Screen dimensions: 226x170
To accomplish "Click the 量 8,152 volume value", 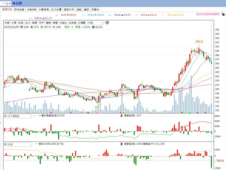I will coord(97,27).
